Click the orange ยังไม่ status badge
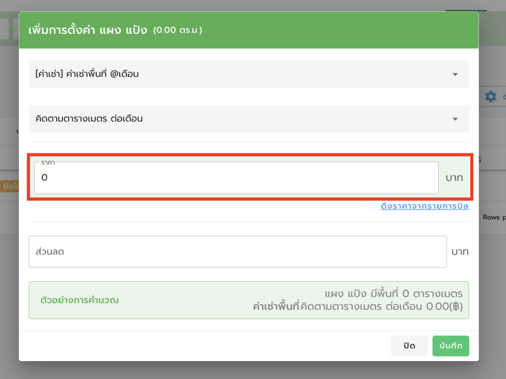The width and height of the screenshot is (506, 379). (9, 186)
